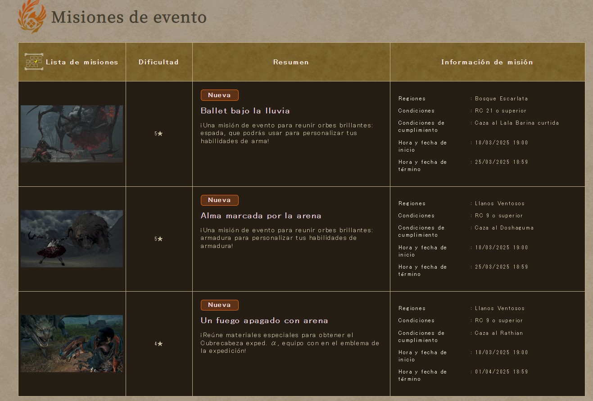Open the Alma marcada por la arena thumbnail

(x=72, y=239)
